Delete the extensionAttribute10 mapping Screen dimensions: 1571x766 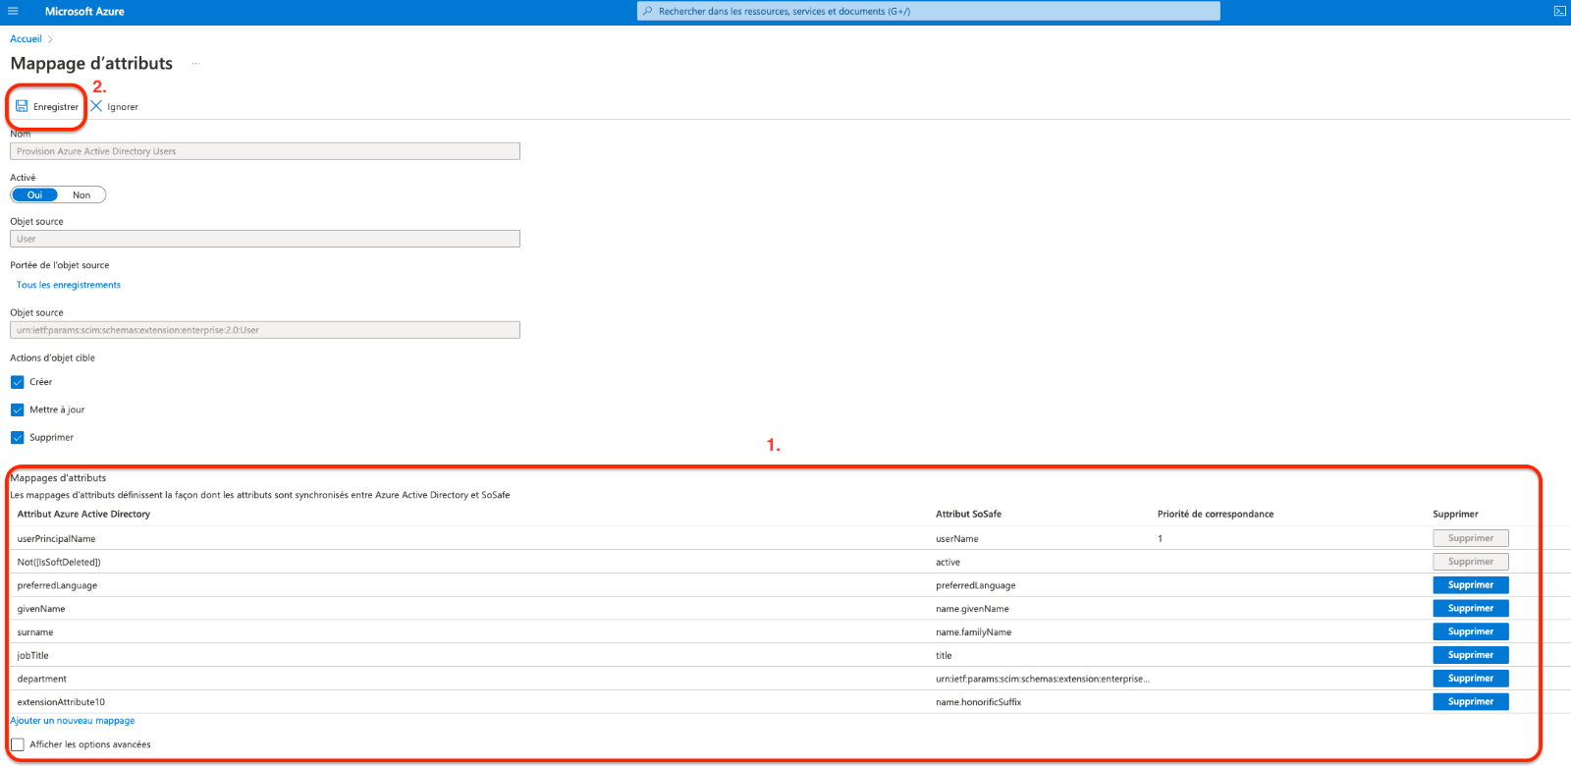(x=1470, y=702)
